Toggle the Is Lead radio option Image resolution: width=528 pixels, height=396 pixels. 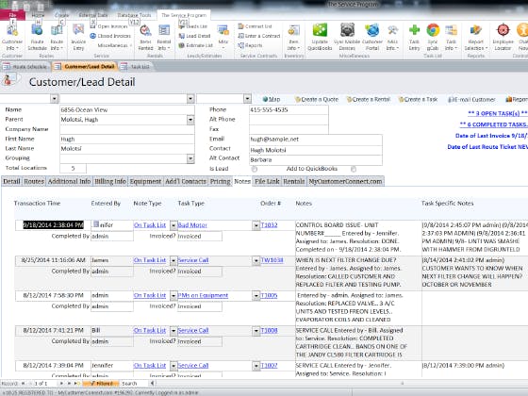coord(255,169)
